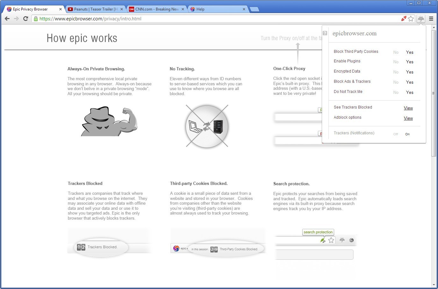Click the help question-mark icon on the popup

pyautogui.click(x=325, y=33)
